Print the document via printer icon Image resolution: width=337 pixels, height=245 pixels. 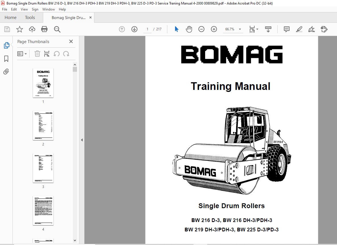(x=44, y=29)
